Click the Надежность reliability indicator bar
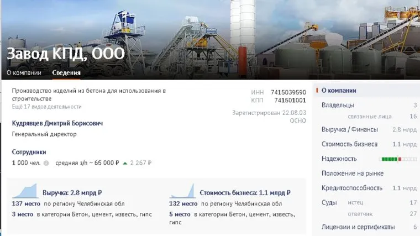The image size is (420, 236). (398, 159)
